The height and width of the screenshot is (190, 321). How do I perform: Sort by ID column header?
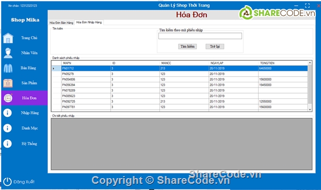tap(135, 63)
